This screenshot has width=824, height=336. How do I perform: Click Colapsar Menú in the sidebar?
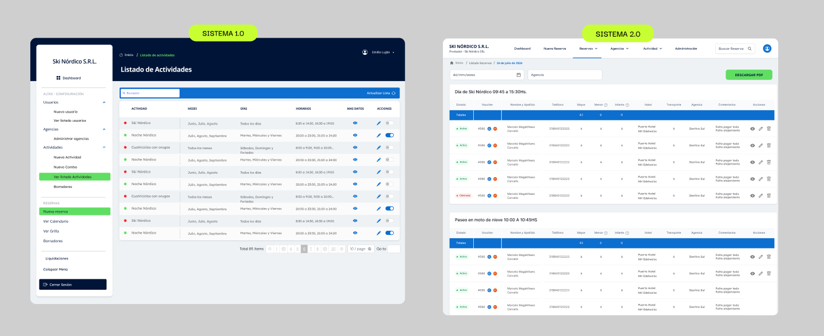click(55, 269)
